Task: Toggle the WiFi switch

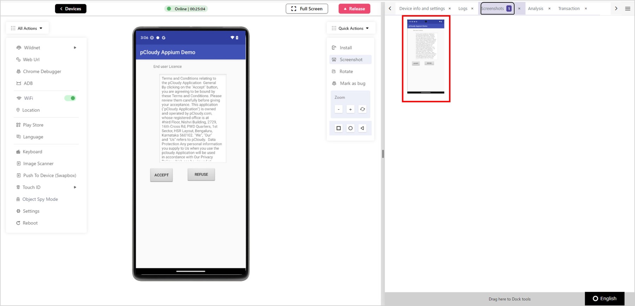Action: (70, 98)
